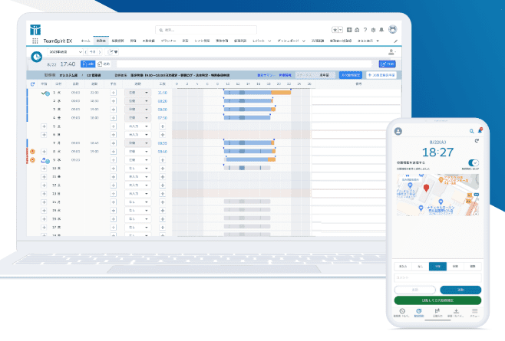
Task: Toggle the location sending switch on mobile
Action: tap(474, 163)
